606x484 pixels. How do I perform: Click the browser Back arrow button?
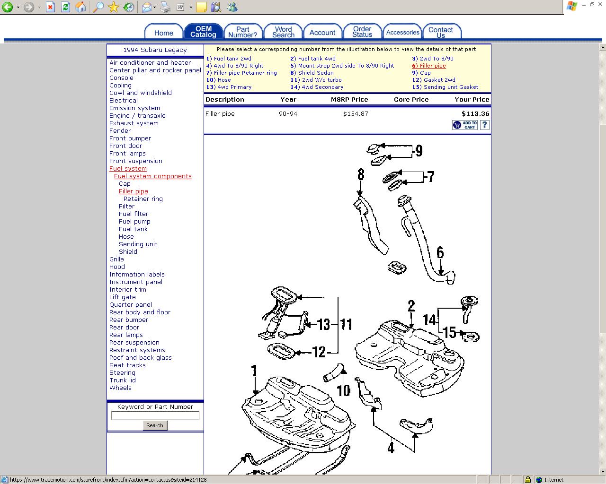[8, 7]
